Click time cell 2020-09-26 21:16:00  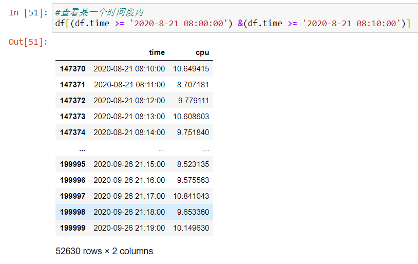coord(129,180)
